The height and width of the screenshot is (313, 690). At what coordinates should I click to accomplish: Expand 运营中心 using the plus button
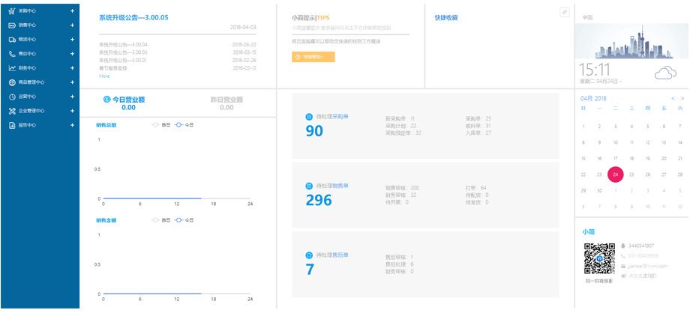[x=72, y=97]
